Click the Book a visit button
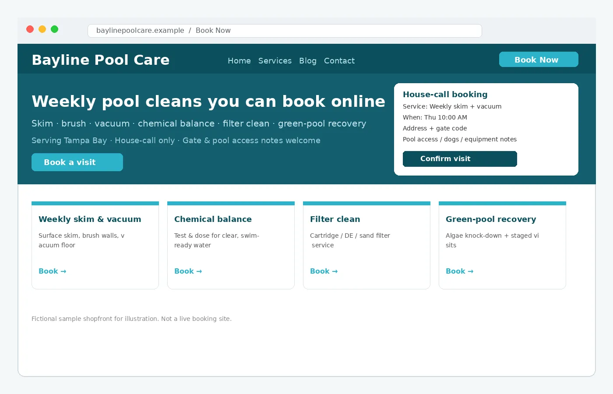Screen dimensions: 613x394 click(x=77, y=162)
